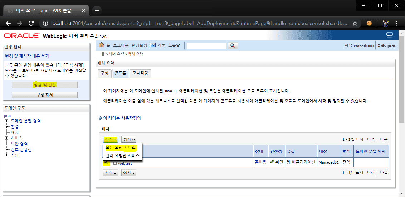Viewport: 405px width, 197px height.
Task: Expand the 서비스 tree node
Action: (x=6, y=138)
